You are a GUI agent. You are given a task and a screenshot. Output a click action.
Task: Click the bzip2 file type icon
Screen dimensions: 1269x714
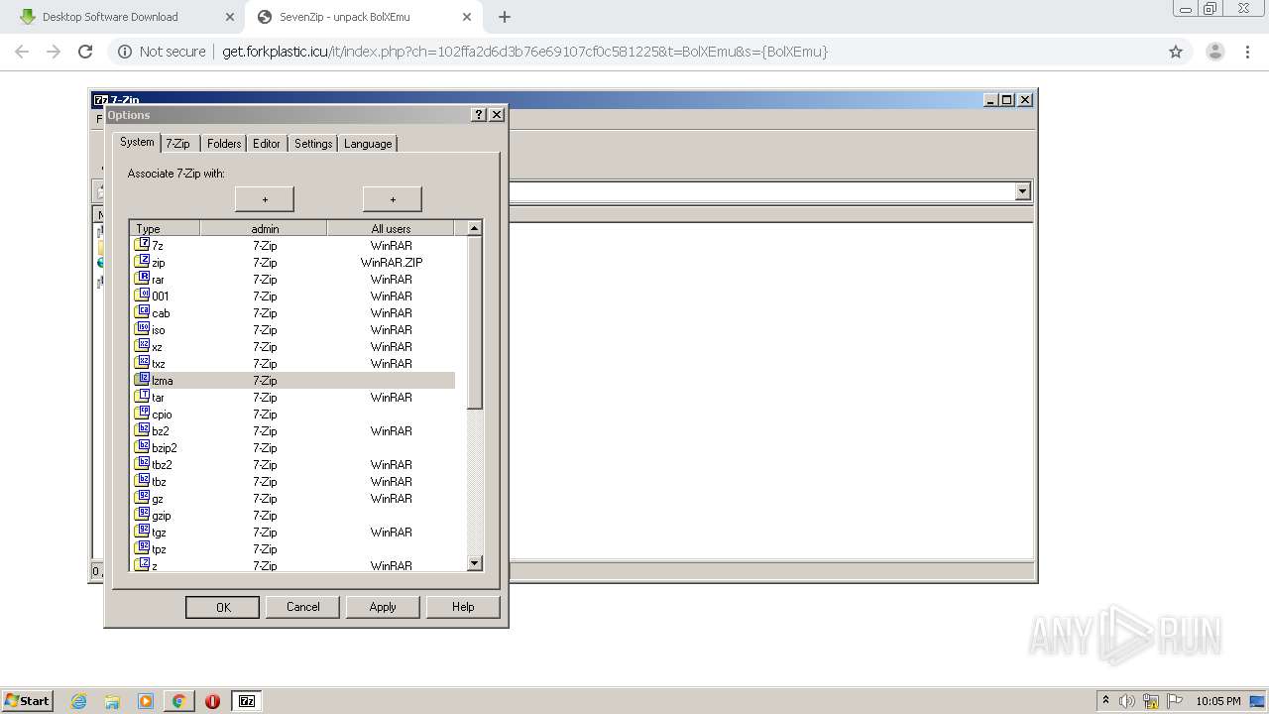pos(142,447)
